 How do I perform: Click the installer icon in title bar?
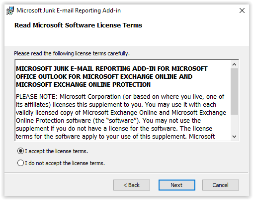coord(10,10)
